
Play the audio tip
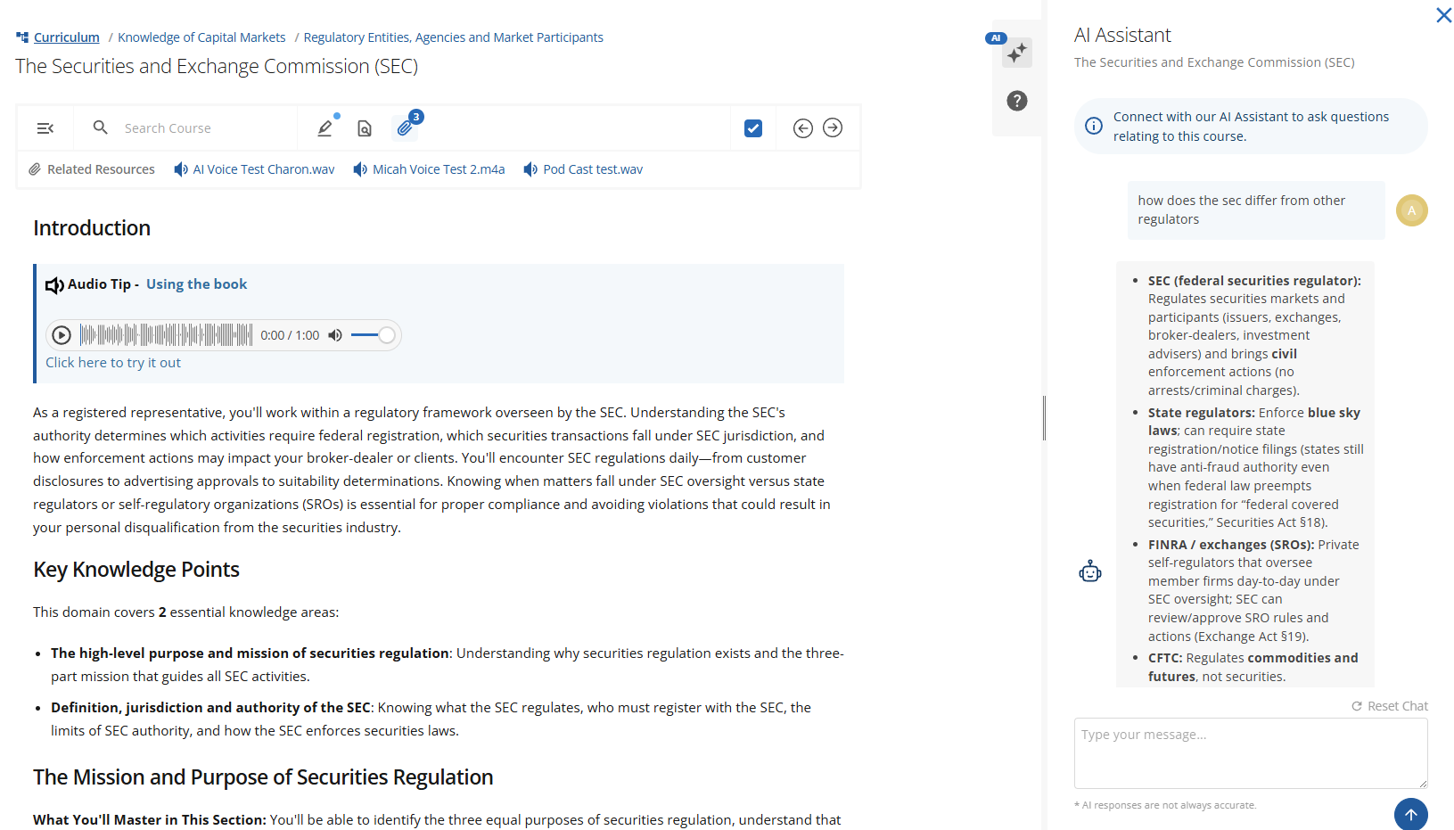[62, 335]
